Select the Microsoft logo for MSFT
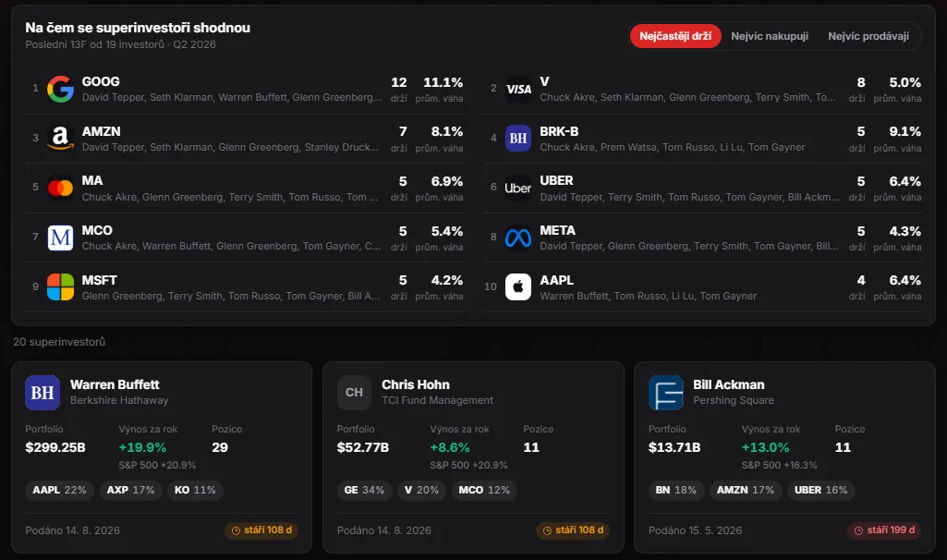 pyautogui.click(x=60, y=287)
